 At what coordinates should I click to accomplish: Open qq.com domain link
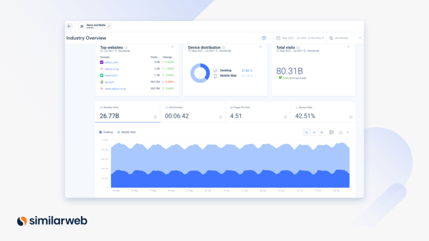point(109,82)
